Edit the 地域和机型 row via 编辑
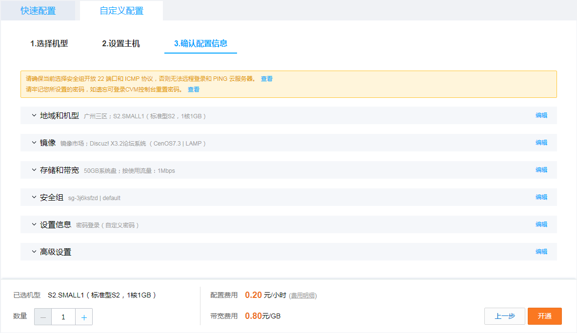Viewport: 577px width, 333px height. click(x=541, y=115)
